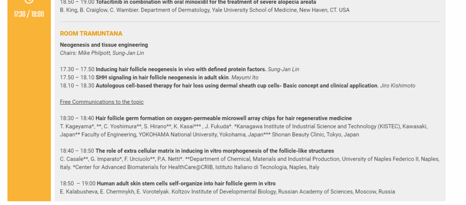Screen dimensions: 466x205
Task: Click the 17:30 / 19:00 time label
Action: pos(29,14)
